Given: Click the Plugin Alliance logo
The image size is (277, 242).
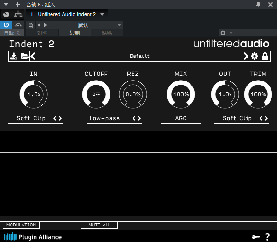Looking at the screenshot, I should click(x=33, y=237).
